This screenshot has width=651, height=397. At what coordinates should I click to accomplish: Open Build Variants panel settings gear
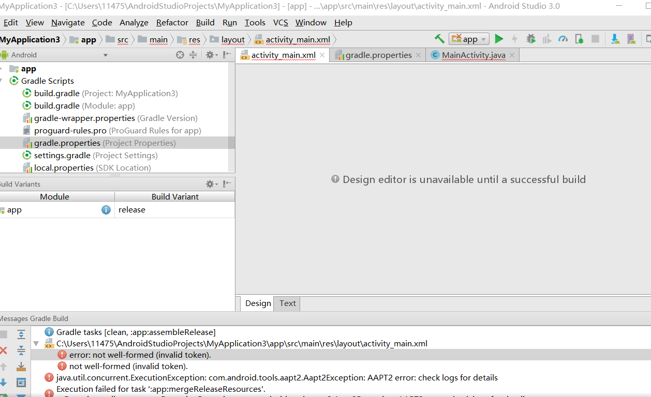click(x=211, y=184)
